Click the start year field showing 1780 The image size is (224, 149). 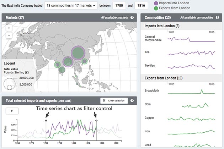tap(119, 6)
